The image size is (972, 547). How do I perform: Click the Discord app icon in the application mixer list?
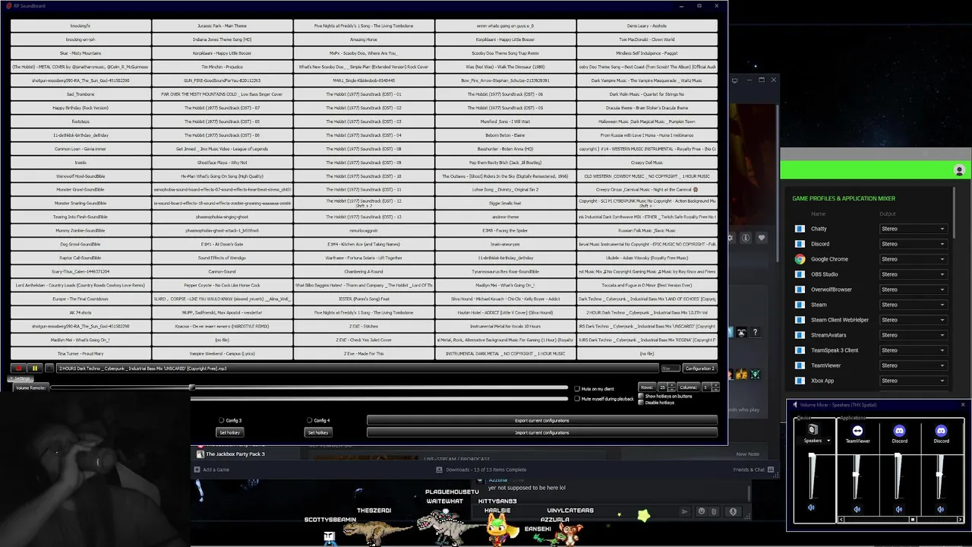800,244
